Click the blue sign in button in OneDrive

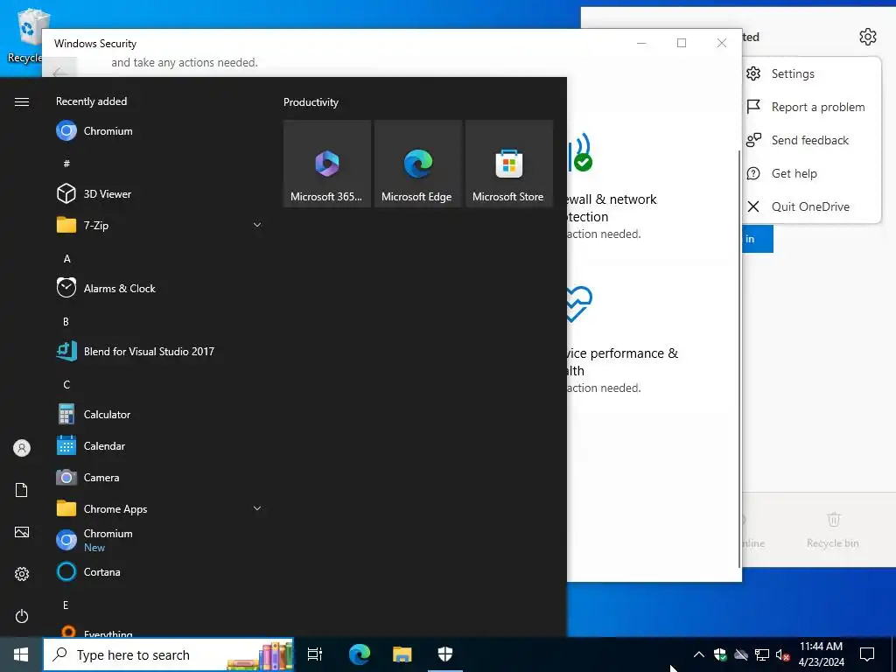pyautogui.click(x=758, y=239)
